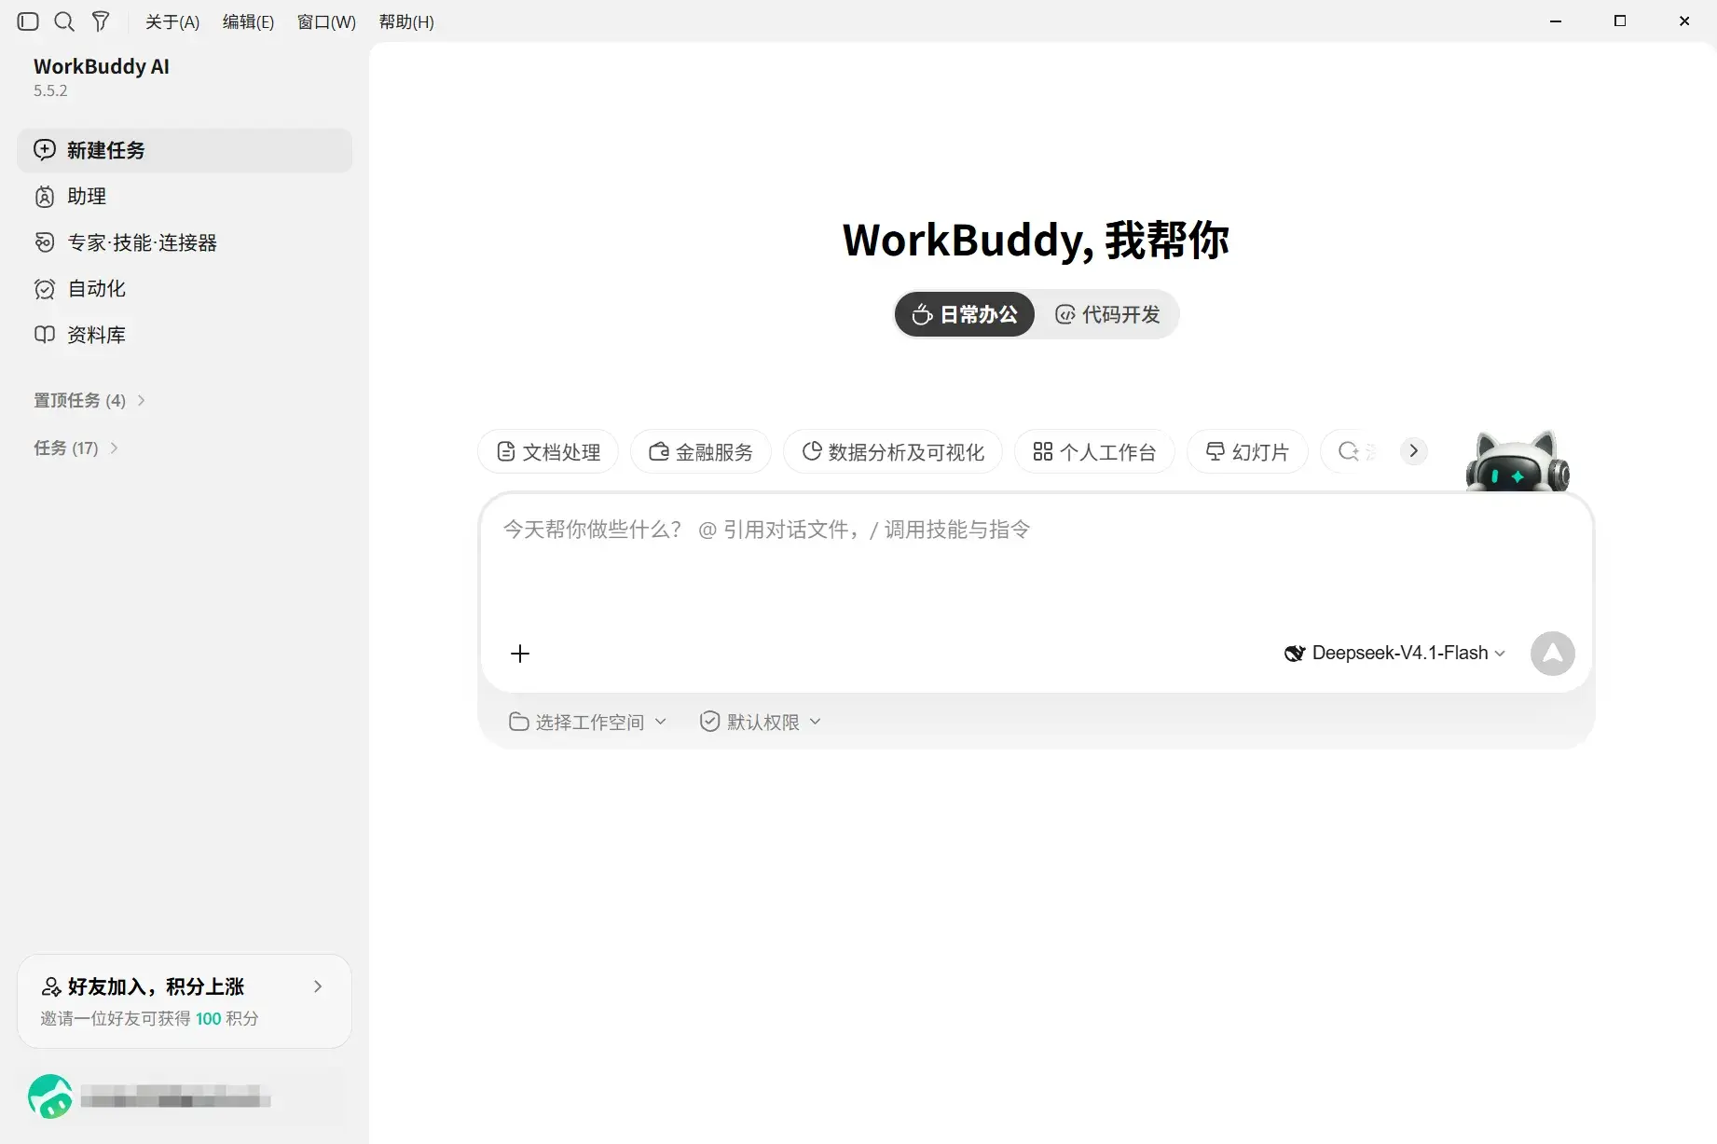This screenshot has width=1717, height=1144.
Task: Click the user avatar icon
Action: [50, 1097]
